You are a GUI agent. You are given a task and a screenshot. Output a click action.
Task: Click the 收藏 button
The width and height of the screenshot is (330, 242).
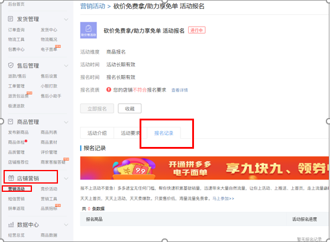pyautogui.click(x=130, y=109)
